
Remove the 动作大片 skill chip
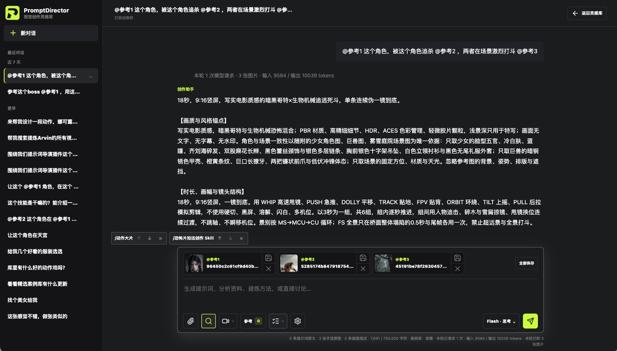[161, 238]
